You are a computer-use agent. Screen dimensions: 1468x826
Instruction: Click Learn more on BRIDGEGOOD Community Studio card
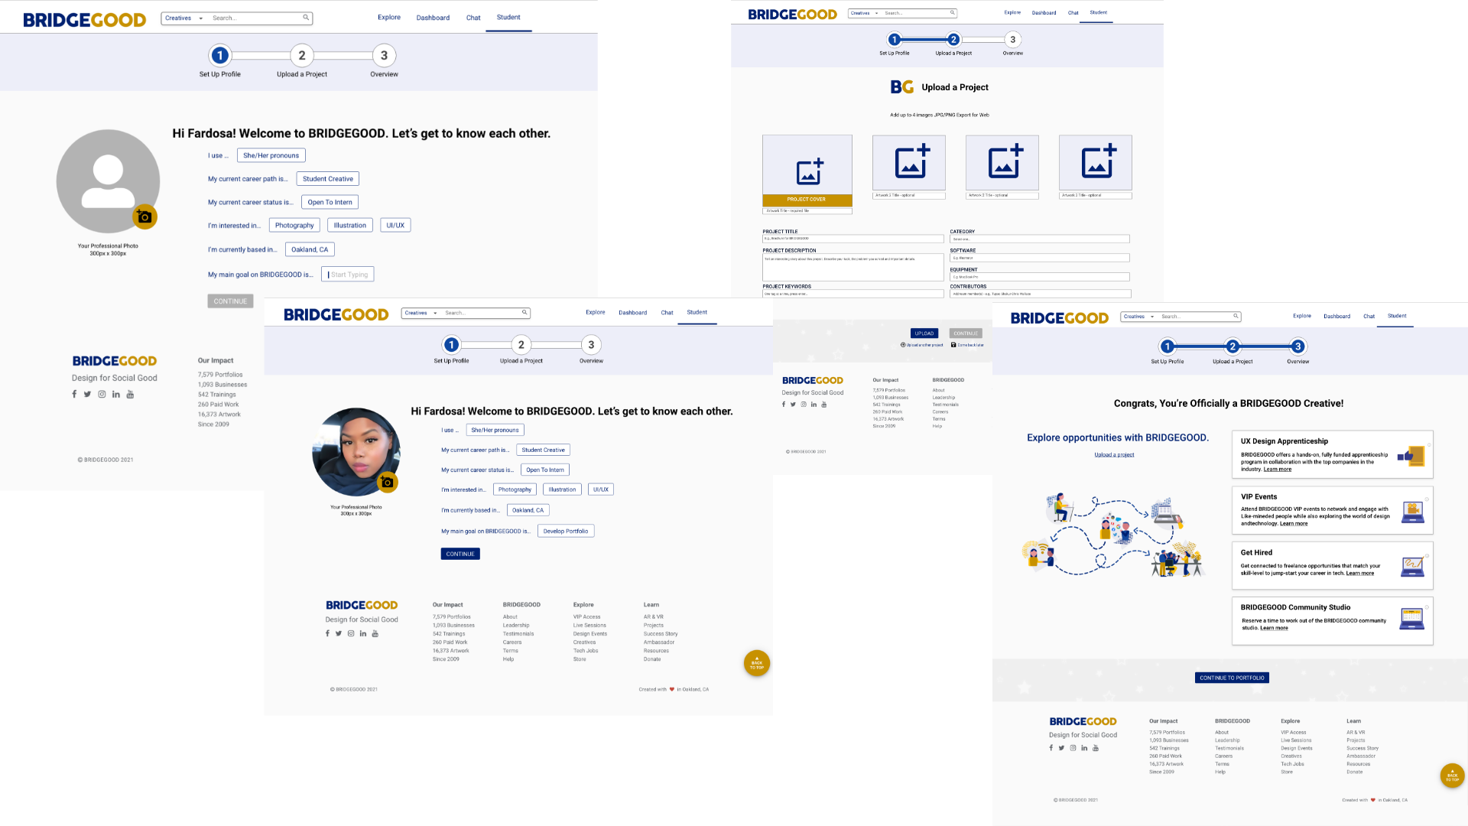pos(1274,628)
